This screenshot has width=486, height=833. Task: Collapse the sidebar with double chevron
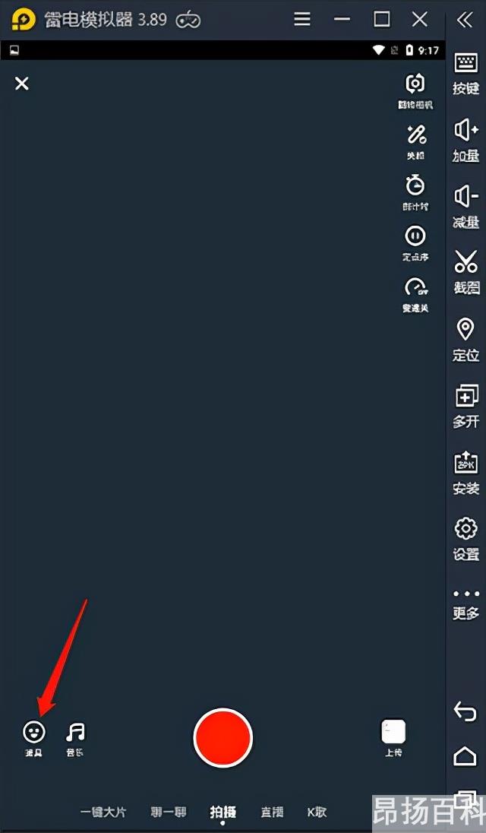(x=464, y=21)
